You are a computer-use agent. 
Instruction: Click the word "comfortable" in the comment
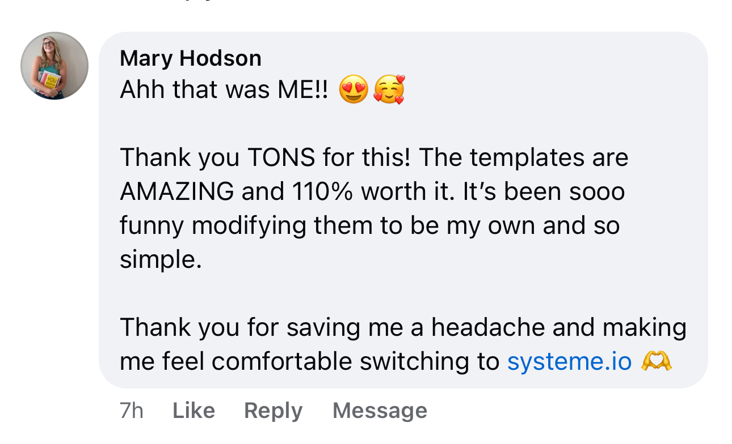pyautogui.click(x=282, y=361)
